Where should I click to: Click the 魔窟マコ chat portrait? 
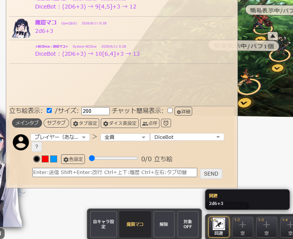coord(21,28)
